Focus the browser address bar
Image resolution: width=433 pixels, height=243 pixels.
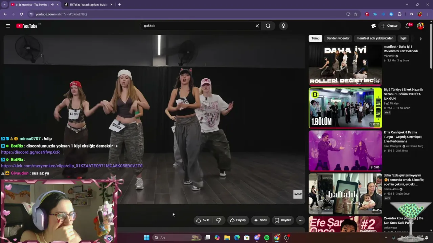186,14
